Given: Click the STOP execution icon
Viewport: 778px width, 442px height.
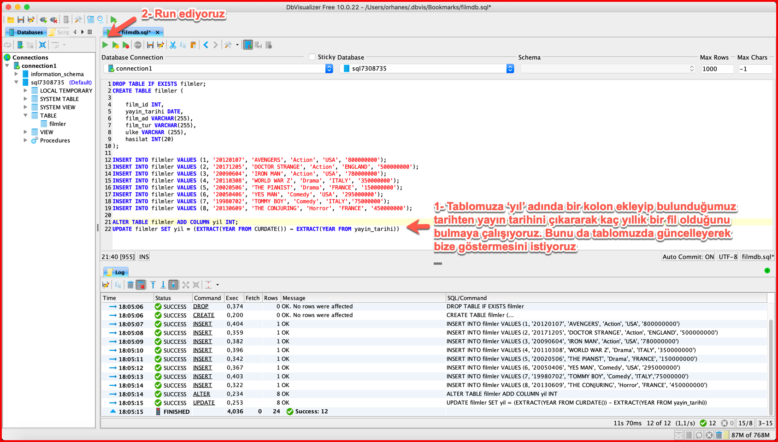Looking at the screenshot, I should pos(138,45).
